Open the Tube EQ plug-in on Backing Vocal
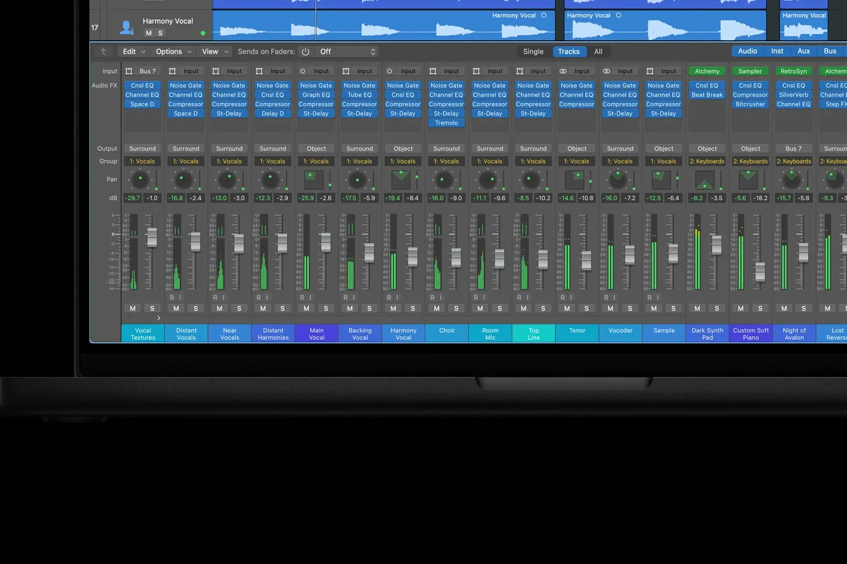The image size is (847, 564). click(x=360, y=95)
